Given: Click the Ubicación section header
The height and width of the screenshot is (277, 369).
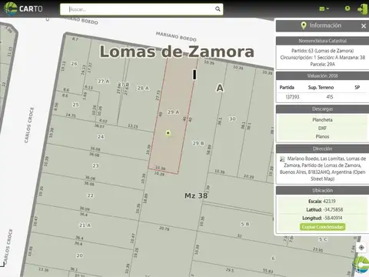Looking at the screenshot, I should click(x=323, y=190).
